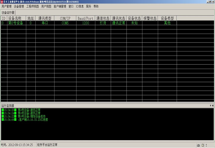The image size is (215, 148).
Task: Click the 通讯状态 column header
Action: [x=119, y=18]
